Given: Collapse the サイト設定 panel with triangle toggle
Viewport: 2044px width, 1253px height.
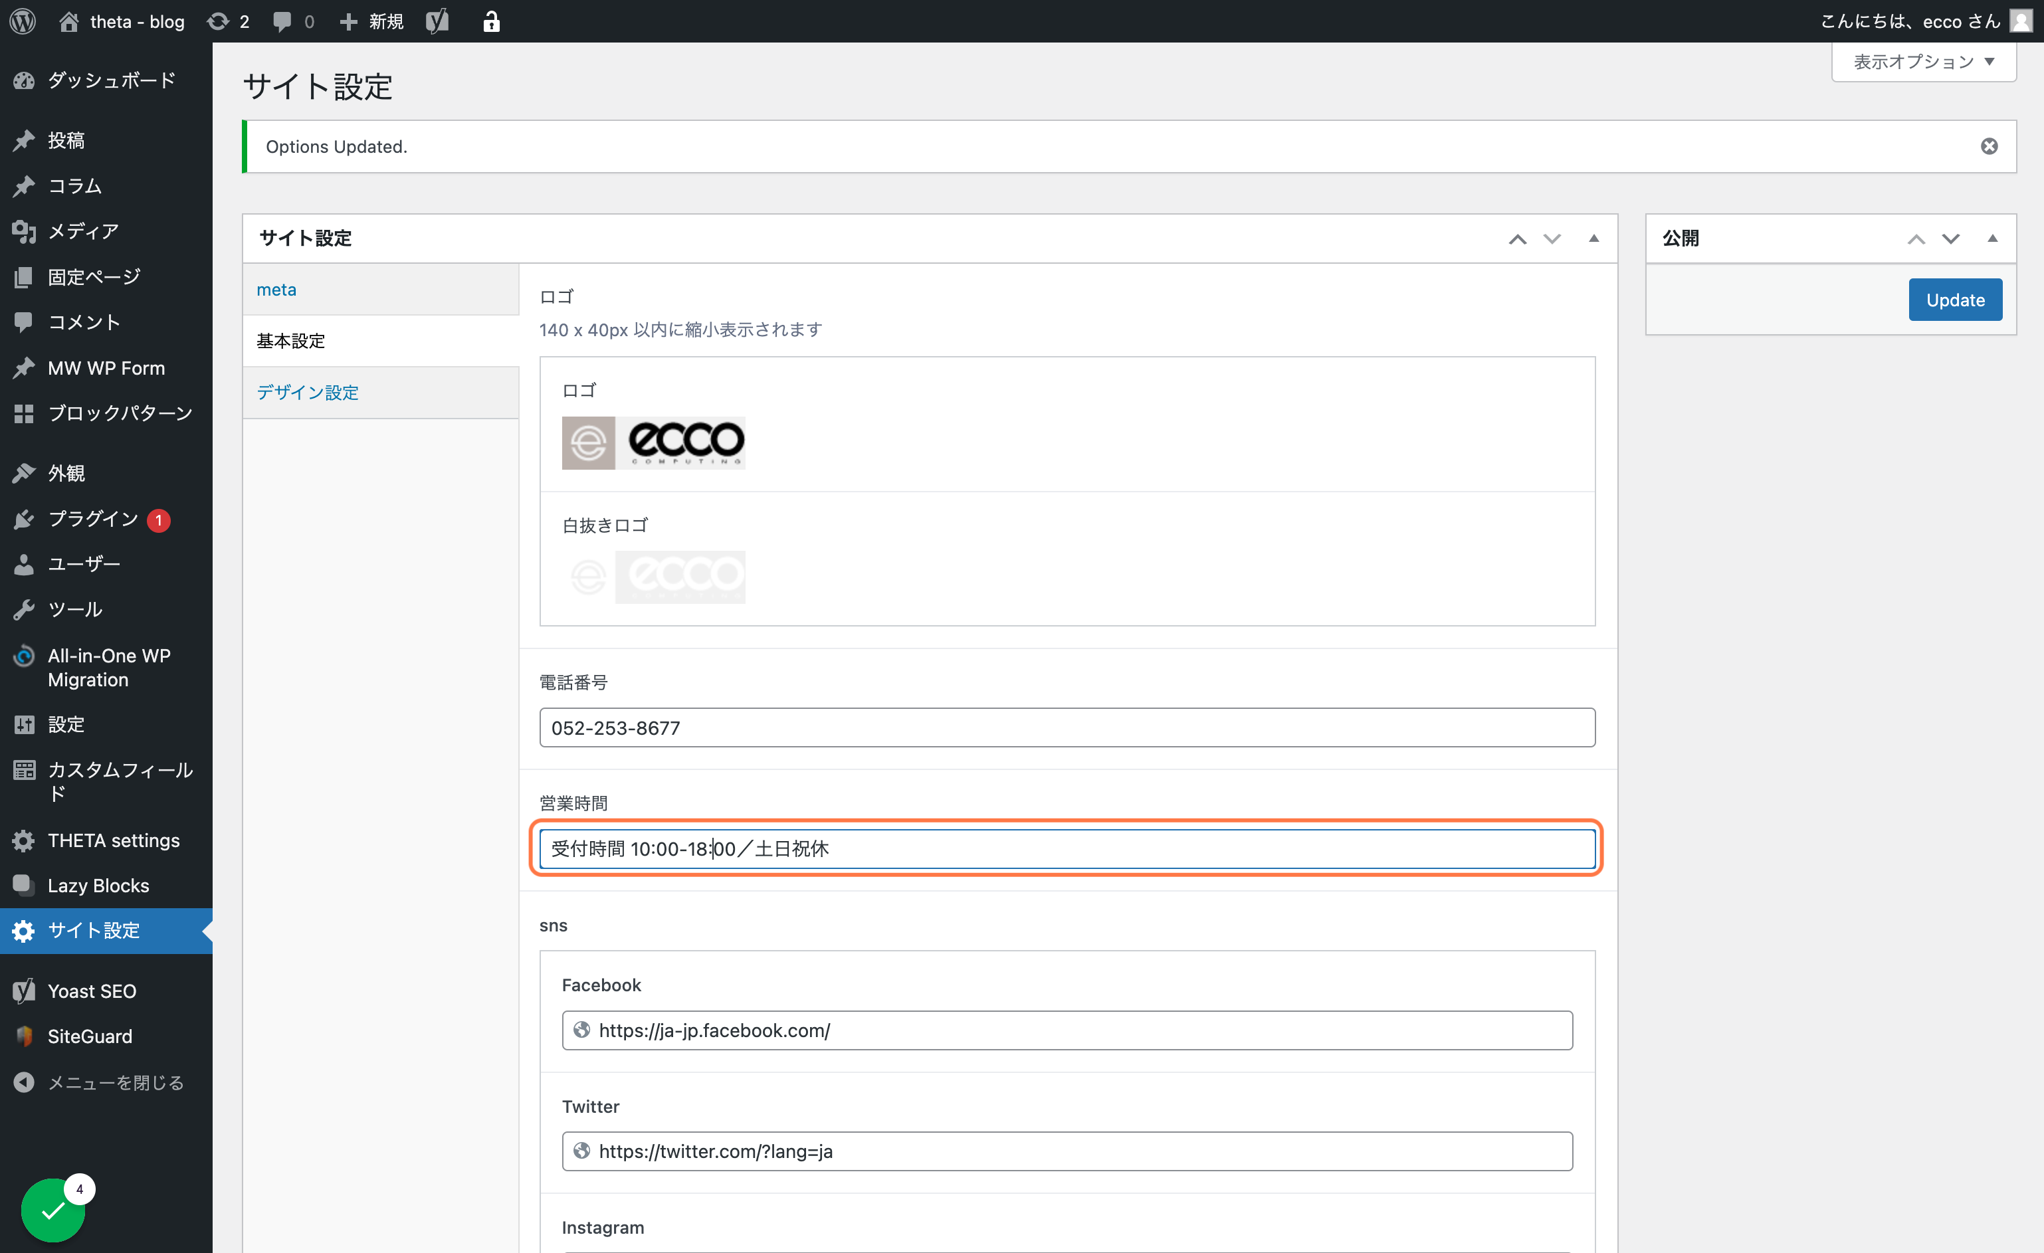Looking at the screenshot, I should tap(1593, 239).
